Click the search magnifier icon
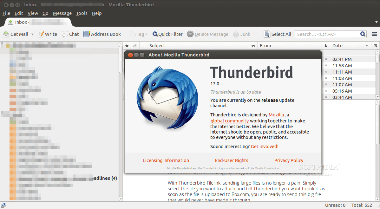The width and height of the screenshot is (380, 209). click(363, 34)
